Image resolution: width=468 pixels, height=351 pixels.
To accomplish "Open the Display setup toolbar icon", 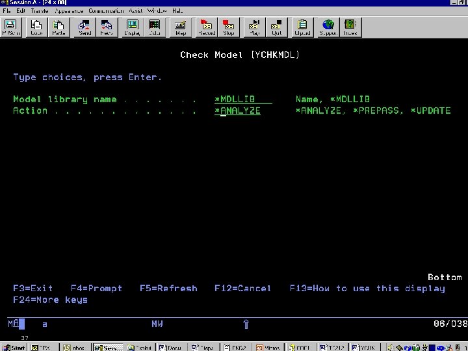I will pyautogui.click(x=132, y=27).
